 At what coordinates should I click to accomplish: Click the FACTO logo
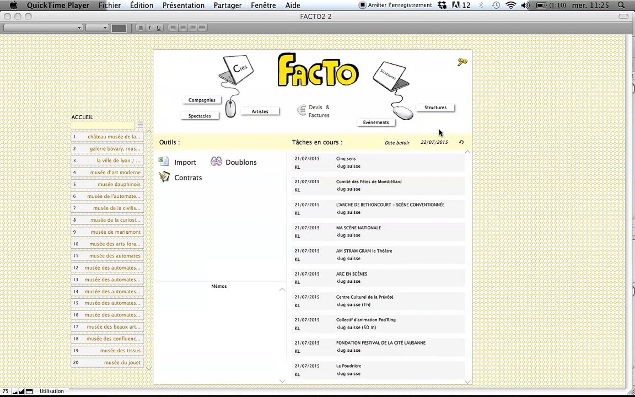click(318, 70)
